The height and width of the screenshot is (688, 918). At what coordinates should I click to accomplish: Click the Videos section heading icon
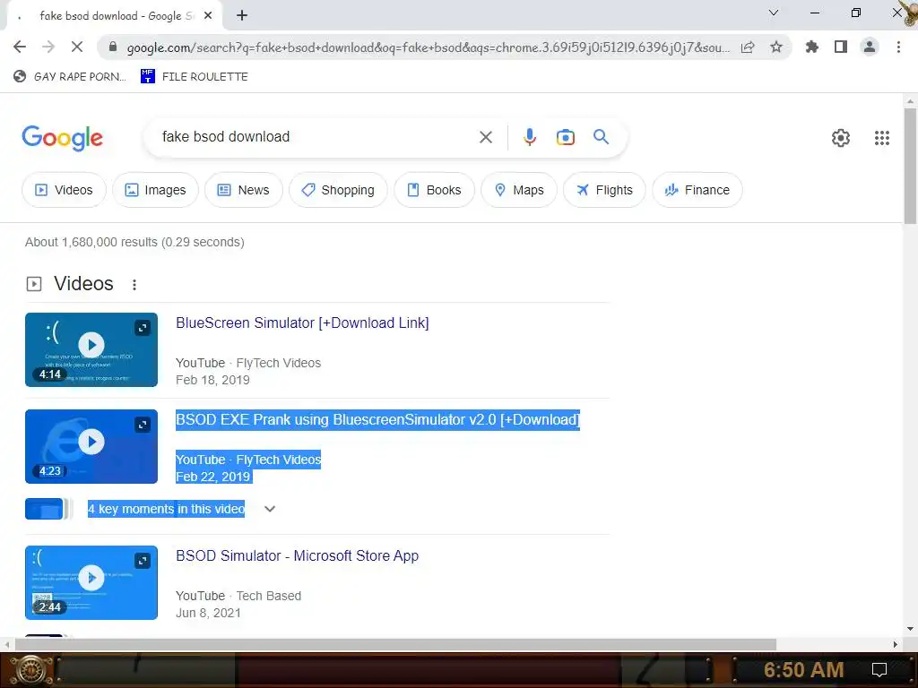click(x=34, y=284)
